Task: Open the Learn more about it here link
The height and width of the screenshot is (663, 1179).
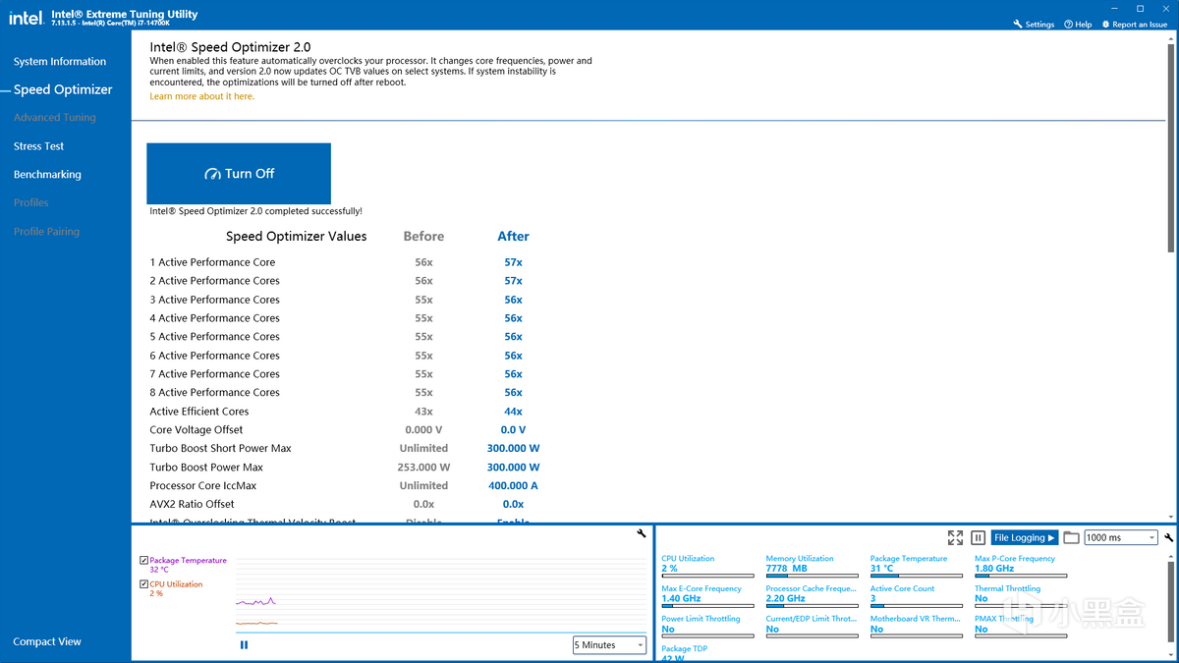Action: point(201,96)
